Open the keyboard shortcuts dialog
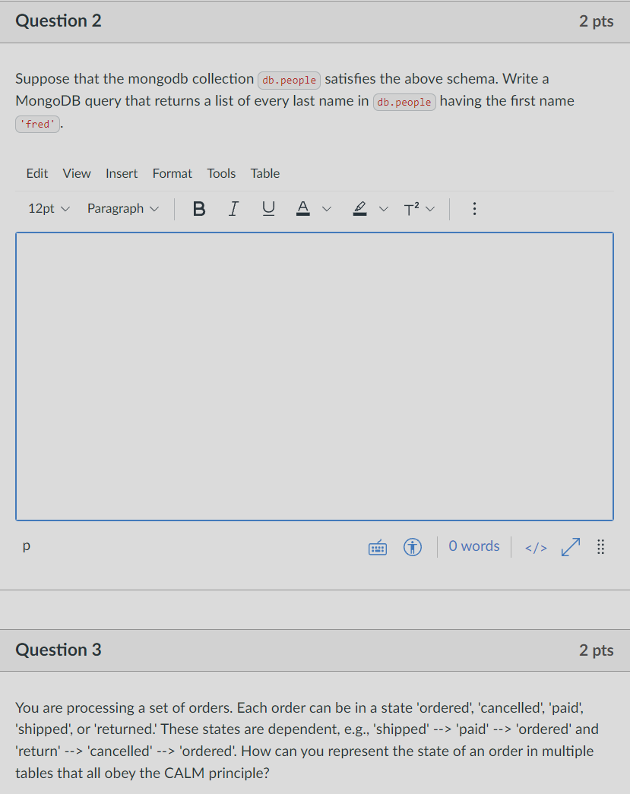Screen dimensions: 630x794 click(x=377, y=546)
